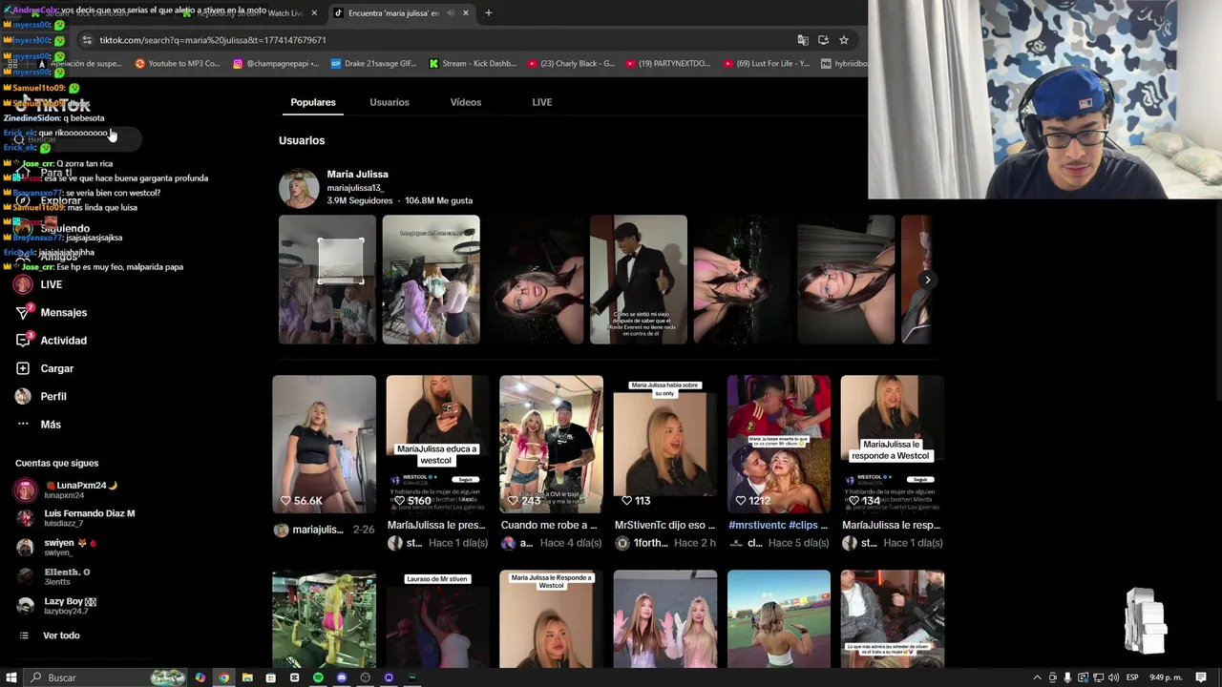Viewport: 1222px width, 687px height.
Task: Open carousel video of man in tuxedo
Action: pos(638,280)
